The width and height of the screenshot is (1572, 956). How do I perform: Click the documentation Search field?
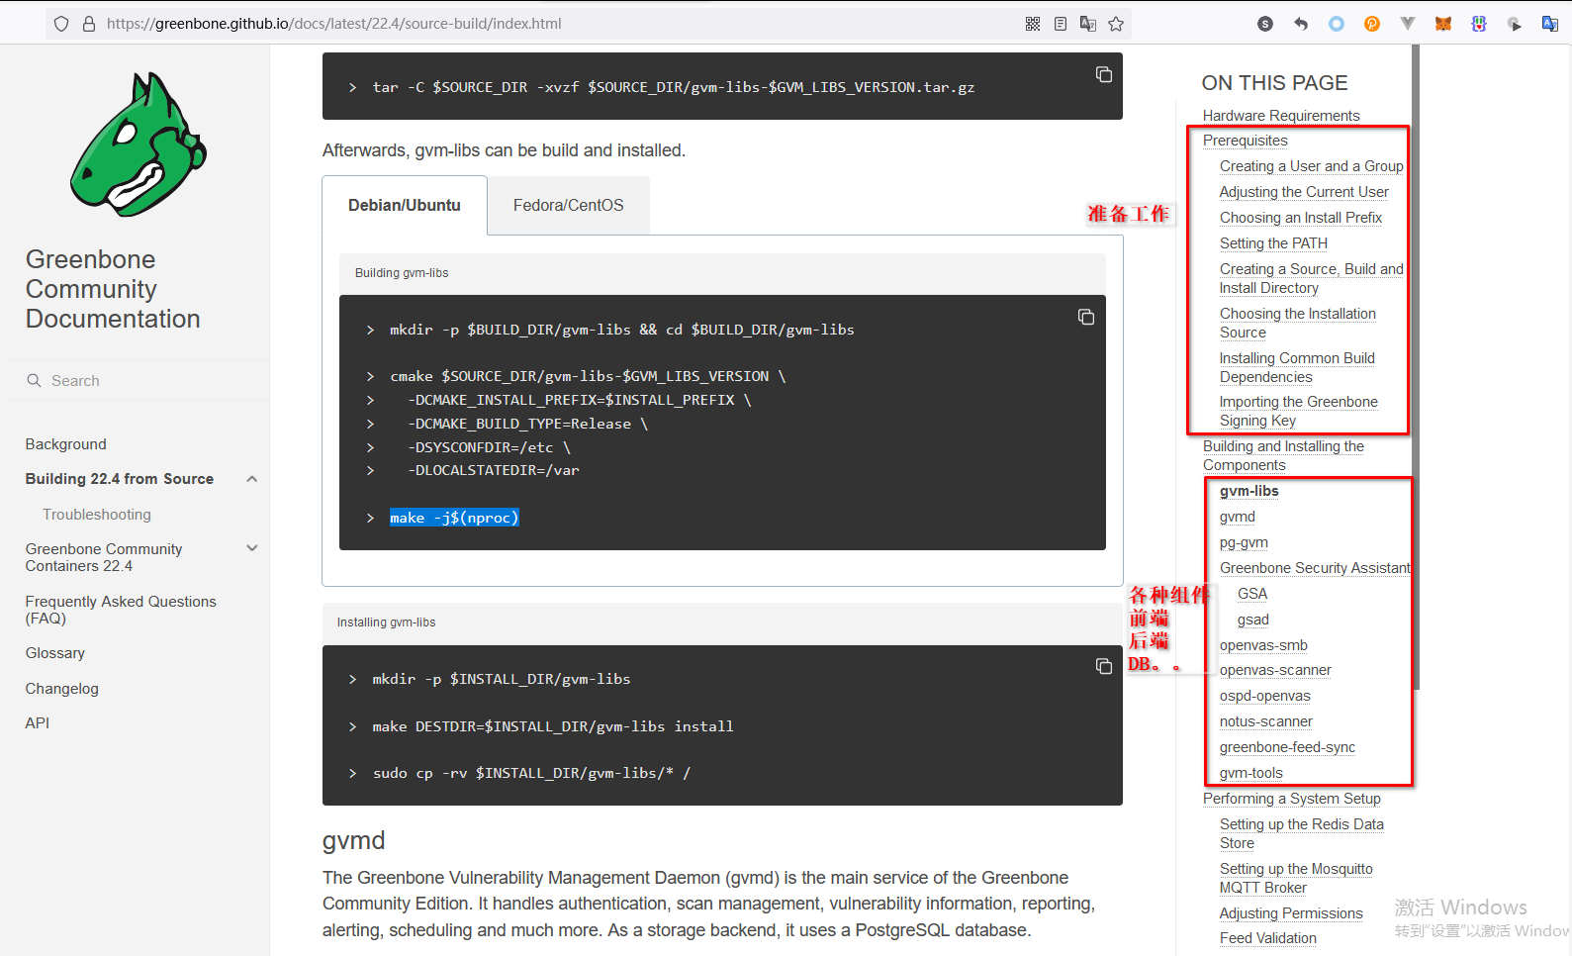click(x=139, y=381)
